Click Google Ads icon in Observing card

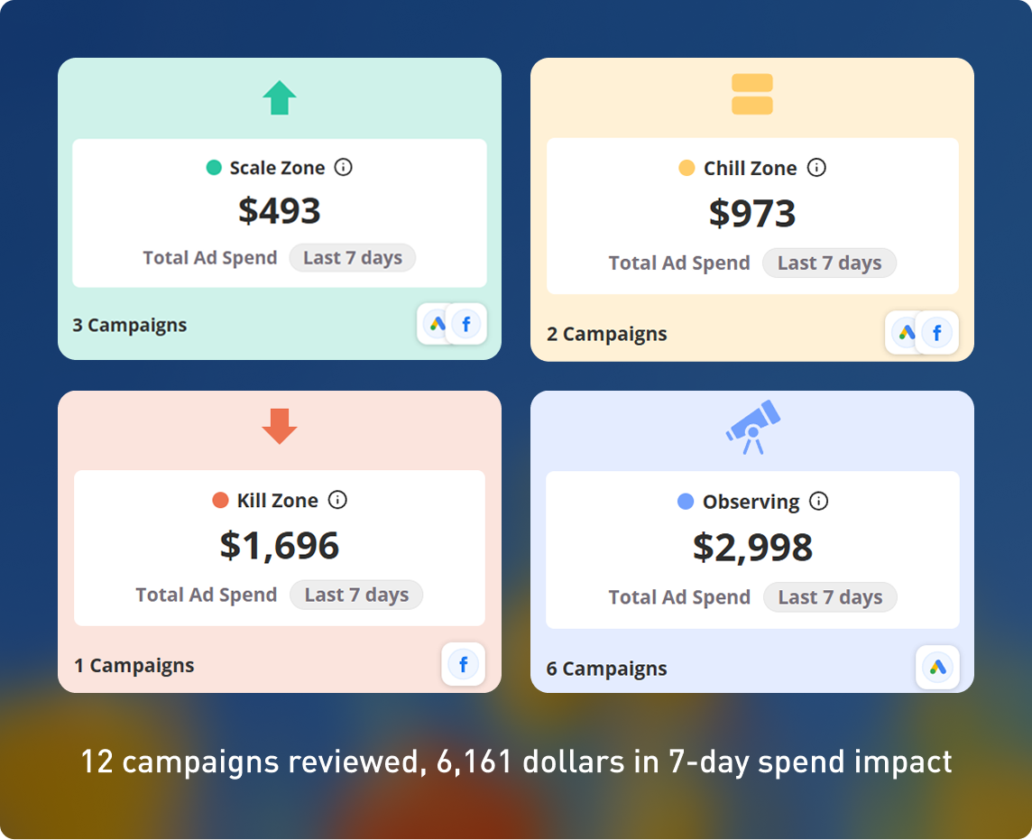point(937,668)
